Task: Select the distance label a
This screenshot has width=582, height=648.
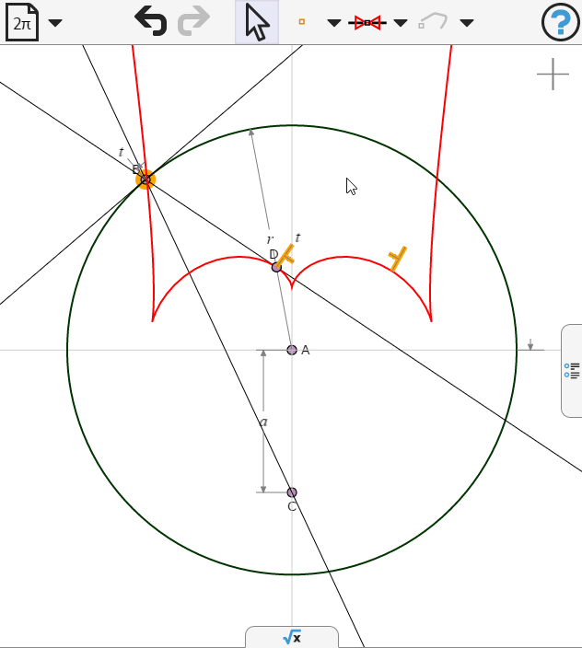Action: [263, 422]
